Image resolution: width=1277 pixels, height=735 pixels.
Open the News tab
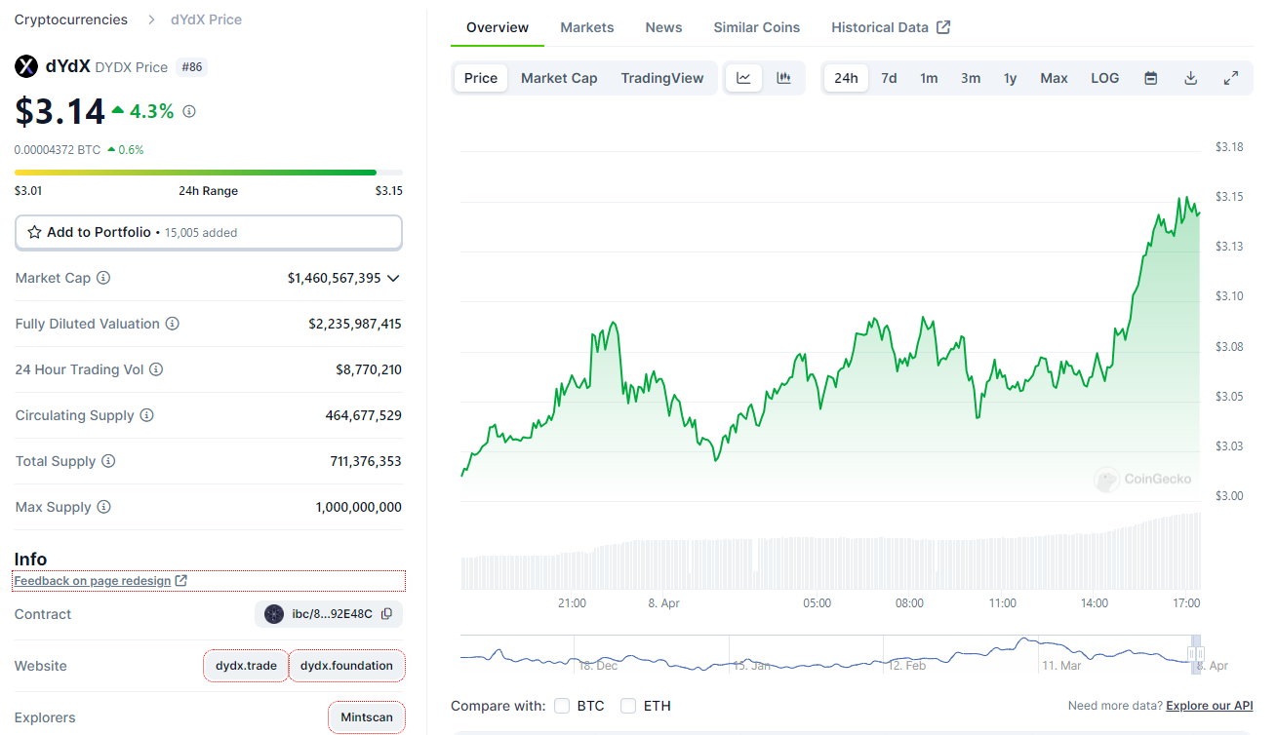663,27
